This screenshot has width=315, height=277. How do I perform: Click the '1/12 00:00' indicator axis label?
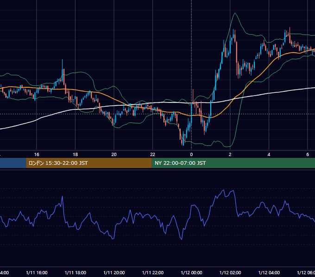(191, 273)
